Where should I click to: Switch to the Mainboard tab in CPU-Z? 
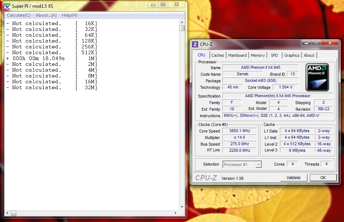(237, 55)
